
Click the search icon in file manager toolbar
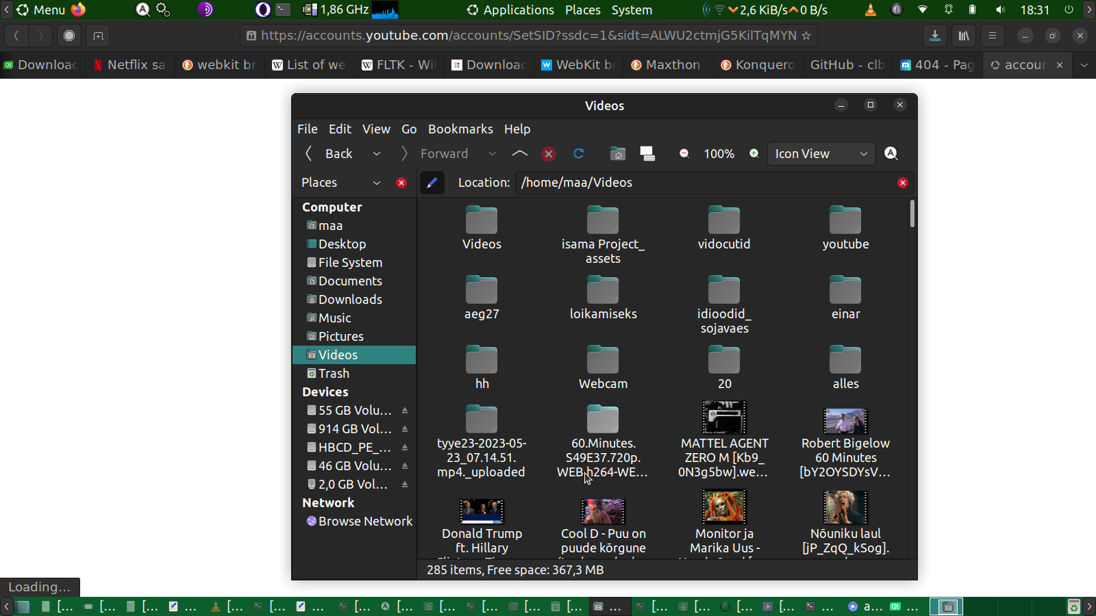tap(891, 154)
